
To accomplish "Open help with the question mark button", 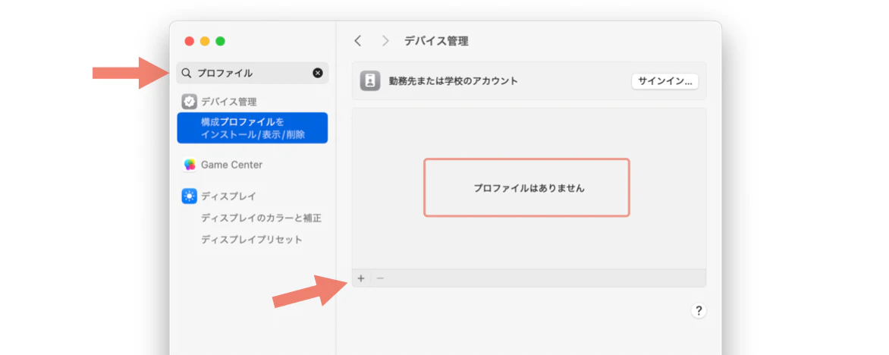I will pyautogui.click(x=699, y=311).
